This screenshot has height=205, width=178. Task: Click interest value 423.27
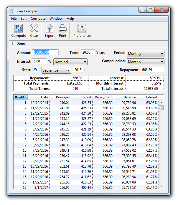pyautogui.click(x=86, y=119)
